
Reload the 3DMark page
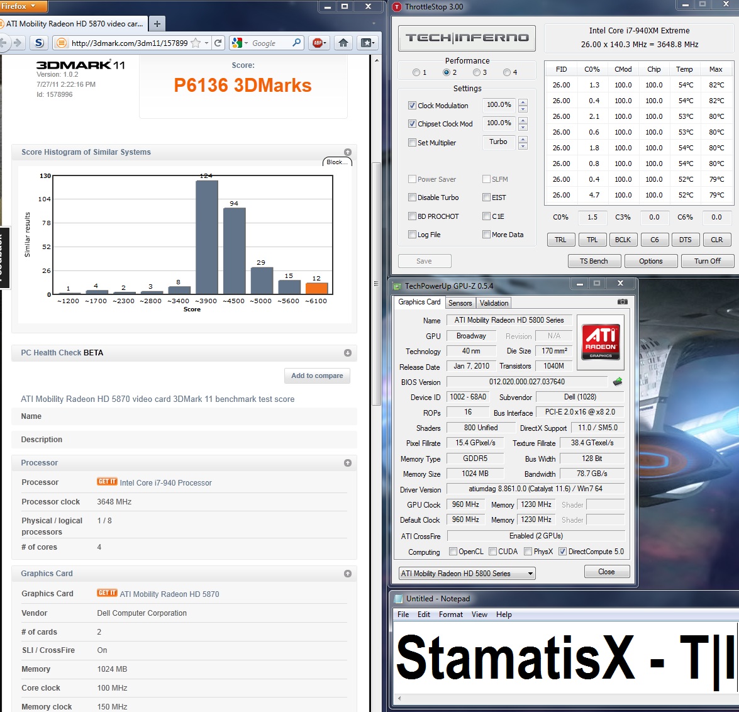(x=218, y=43)
